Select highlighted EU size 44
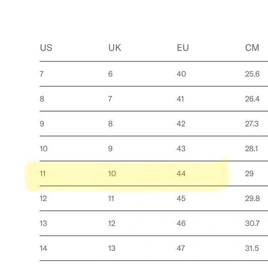268x268 pixels. (x=181, y=174)
